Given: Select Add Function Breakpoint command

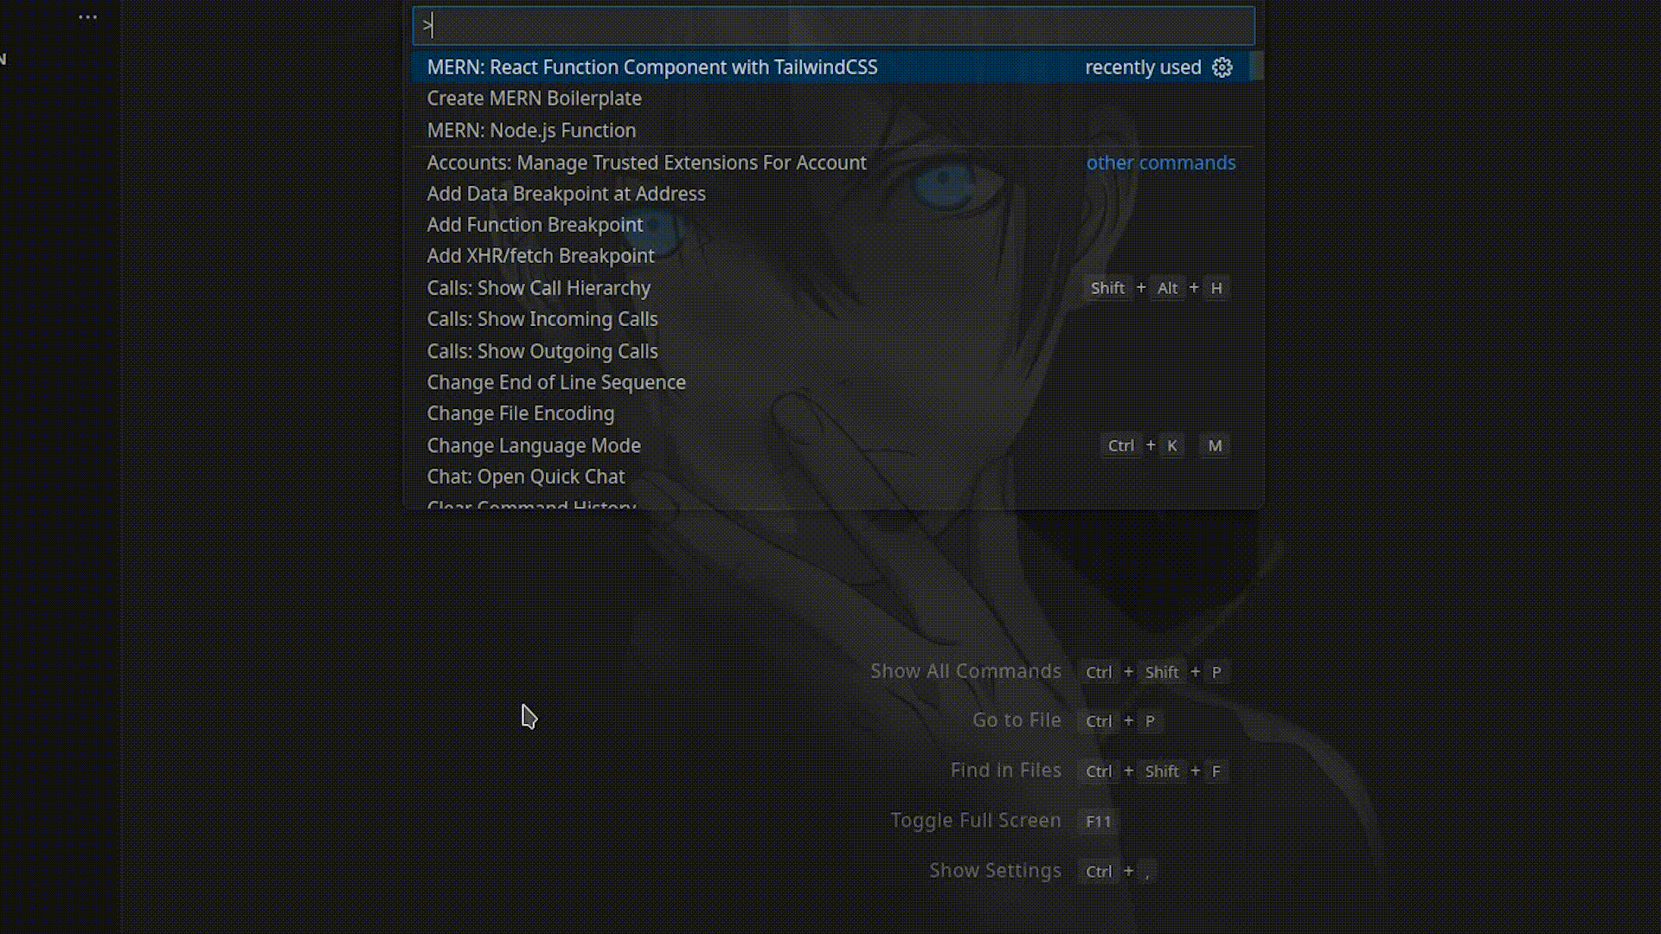Looking at the screenshot, I should 534,225.
